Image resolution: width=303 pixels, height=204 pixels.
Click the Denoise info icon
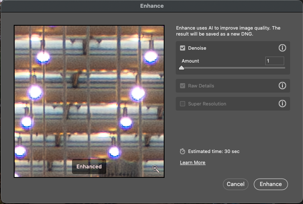click(x=282, y=48)
